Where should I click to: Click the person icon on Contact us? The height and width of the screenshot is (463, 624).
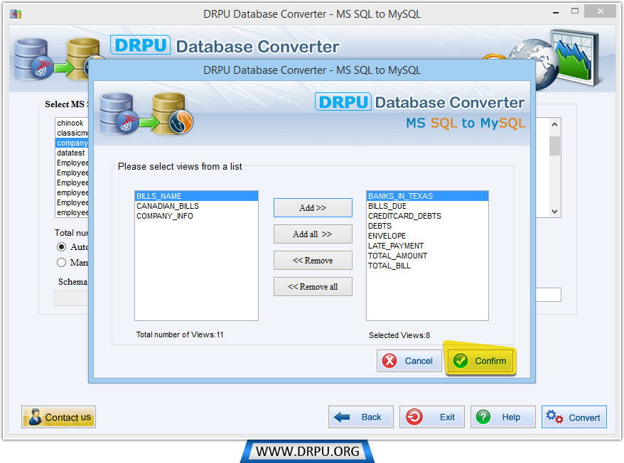(35, 417)
